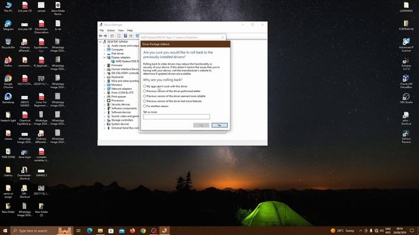Open the Mail app from the taskbar
The width and height of the screenshot is (419, 235).
[122, 230]
